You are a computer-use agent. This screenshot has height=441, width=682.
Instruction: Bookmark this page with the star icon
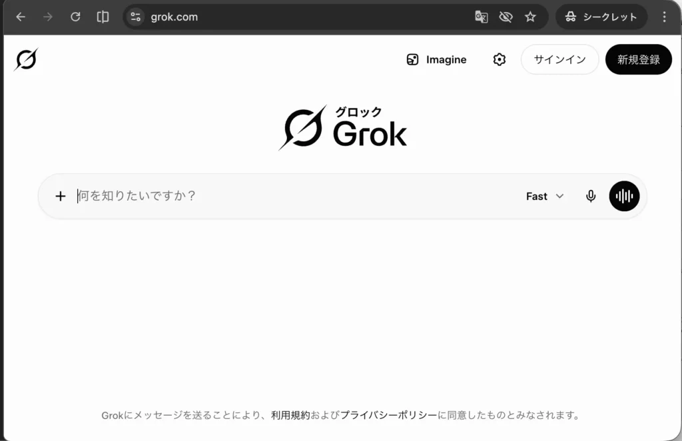click(x=529, y=17)
